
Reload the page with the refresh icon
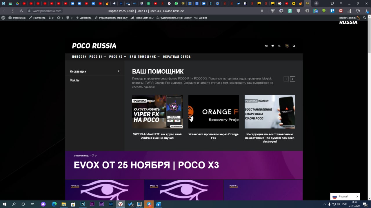(21, 11)
